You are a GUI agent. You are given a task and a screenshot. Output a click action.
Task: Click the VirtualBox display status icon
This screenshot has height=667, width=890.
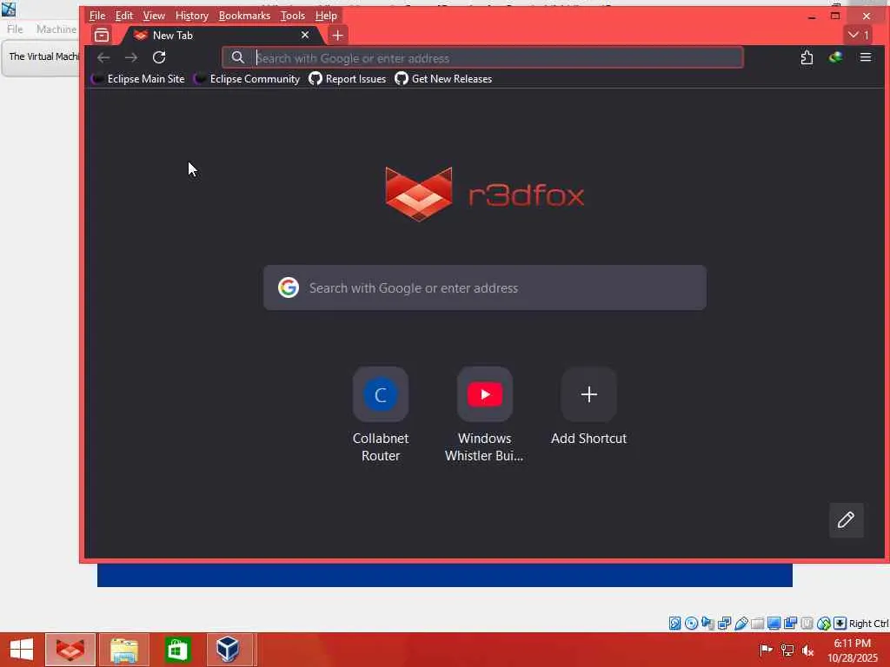774,624
